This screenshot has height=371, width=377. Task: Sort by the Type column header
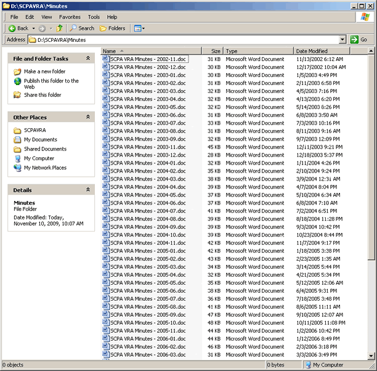click(259, 51)
